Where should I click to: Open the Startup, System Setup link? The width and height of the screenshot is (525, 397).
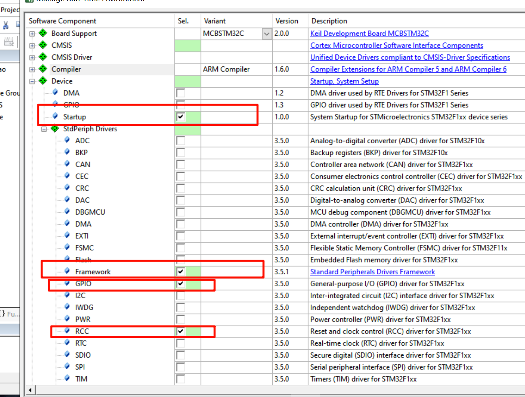pyautogui.click(x=345, y=81)
